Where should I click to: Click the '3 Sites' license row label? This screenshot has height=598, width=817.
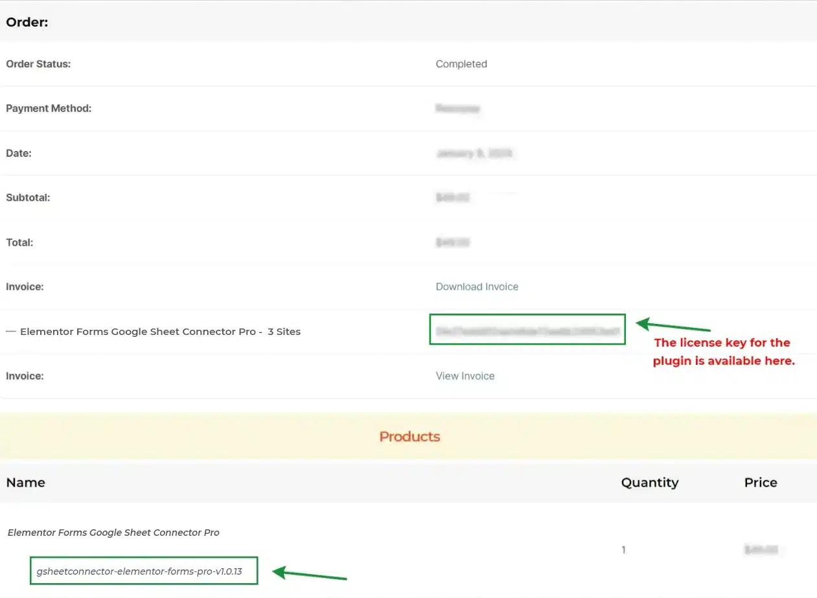[x=284, y=332]
